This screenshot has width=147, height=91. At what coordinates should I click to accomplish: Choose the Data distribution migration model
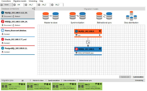point(131,17)
